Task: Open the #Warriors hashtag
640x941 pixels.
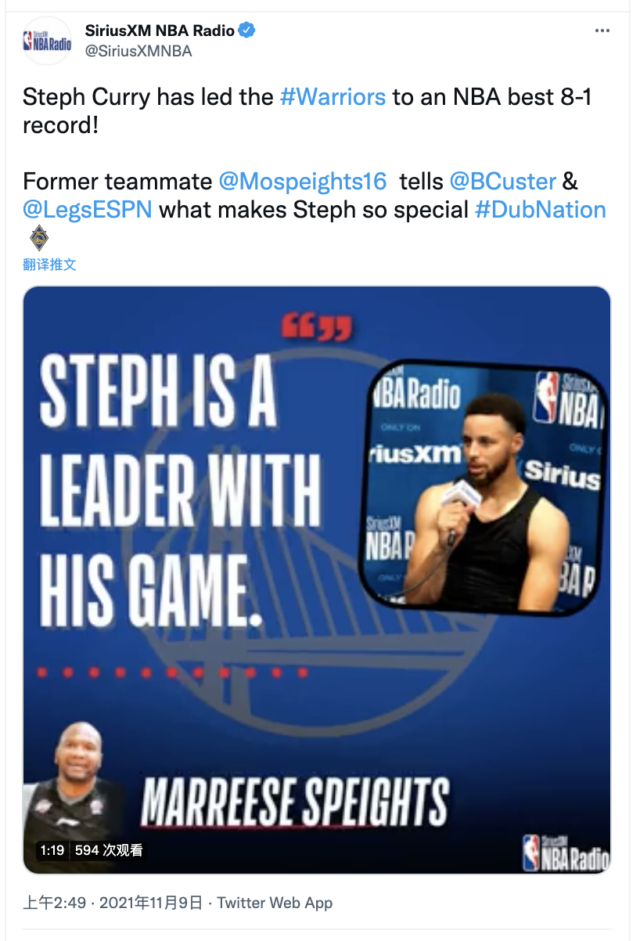Action: click(x=333, y=96)
